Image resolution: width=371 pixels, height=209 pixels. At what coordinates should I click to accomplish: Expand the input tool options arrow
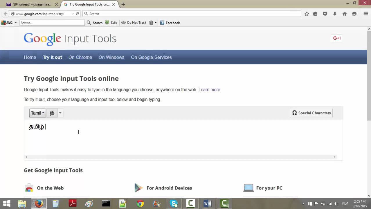click(x=60, y=113)
